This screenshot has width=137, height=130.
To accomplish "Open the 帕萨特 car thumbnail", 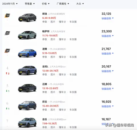I will [27, 35].
